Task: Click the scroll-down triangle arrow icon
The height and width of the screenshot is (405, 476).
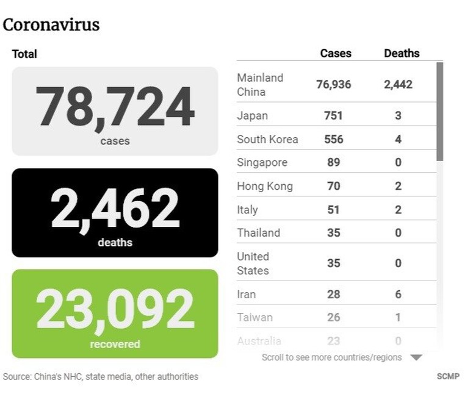Action: (416, 357)
